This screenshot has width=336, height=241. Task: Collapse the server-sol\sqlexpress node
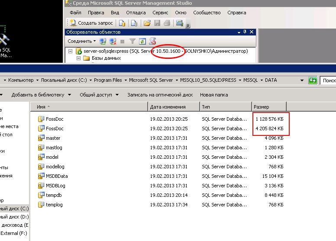[x=70, y=51]
